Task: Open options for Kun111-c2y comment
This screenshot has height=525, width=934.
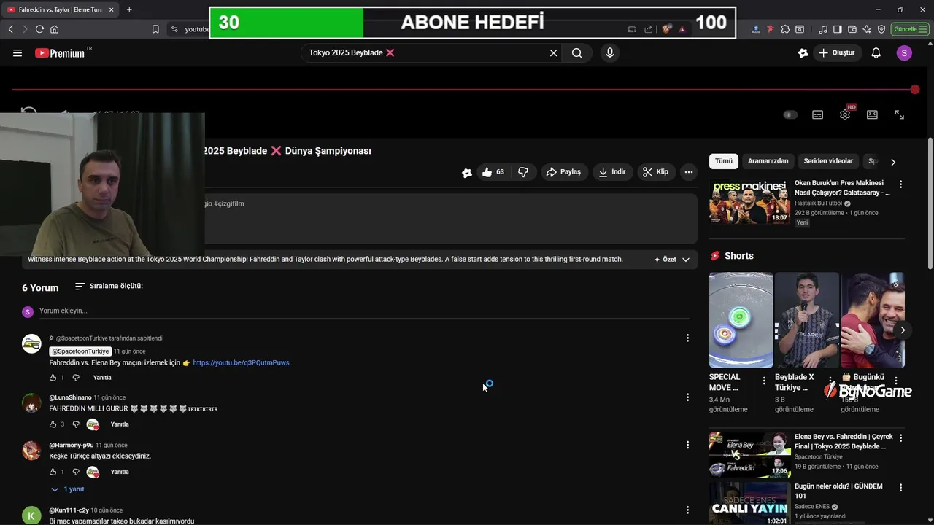Action: point(687,510)
